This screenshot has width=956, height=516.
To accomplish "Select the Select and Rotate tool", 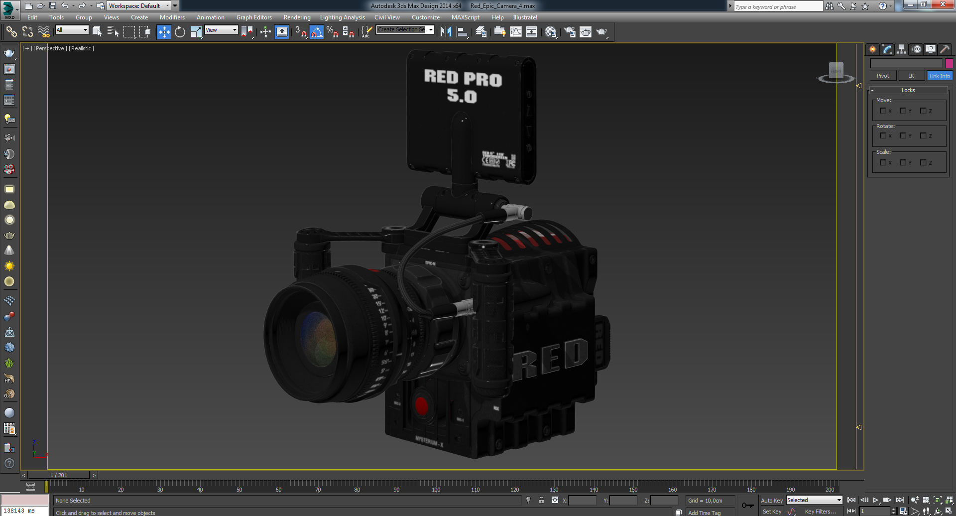I will pos(179,32).
